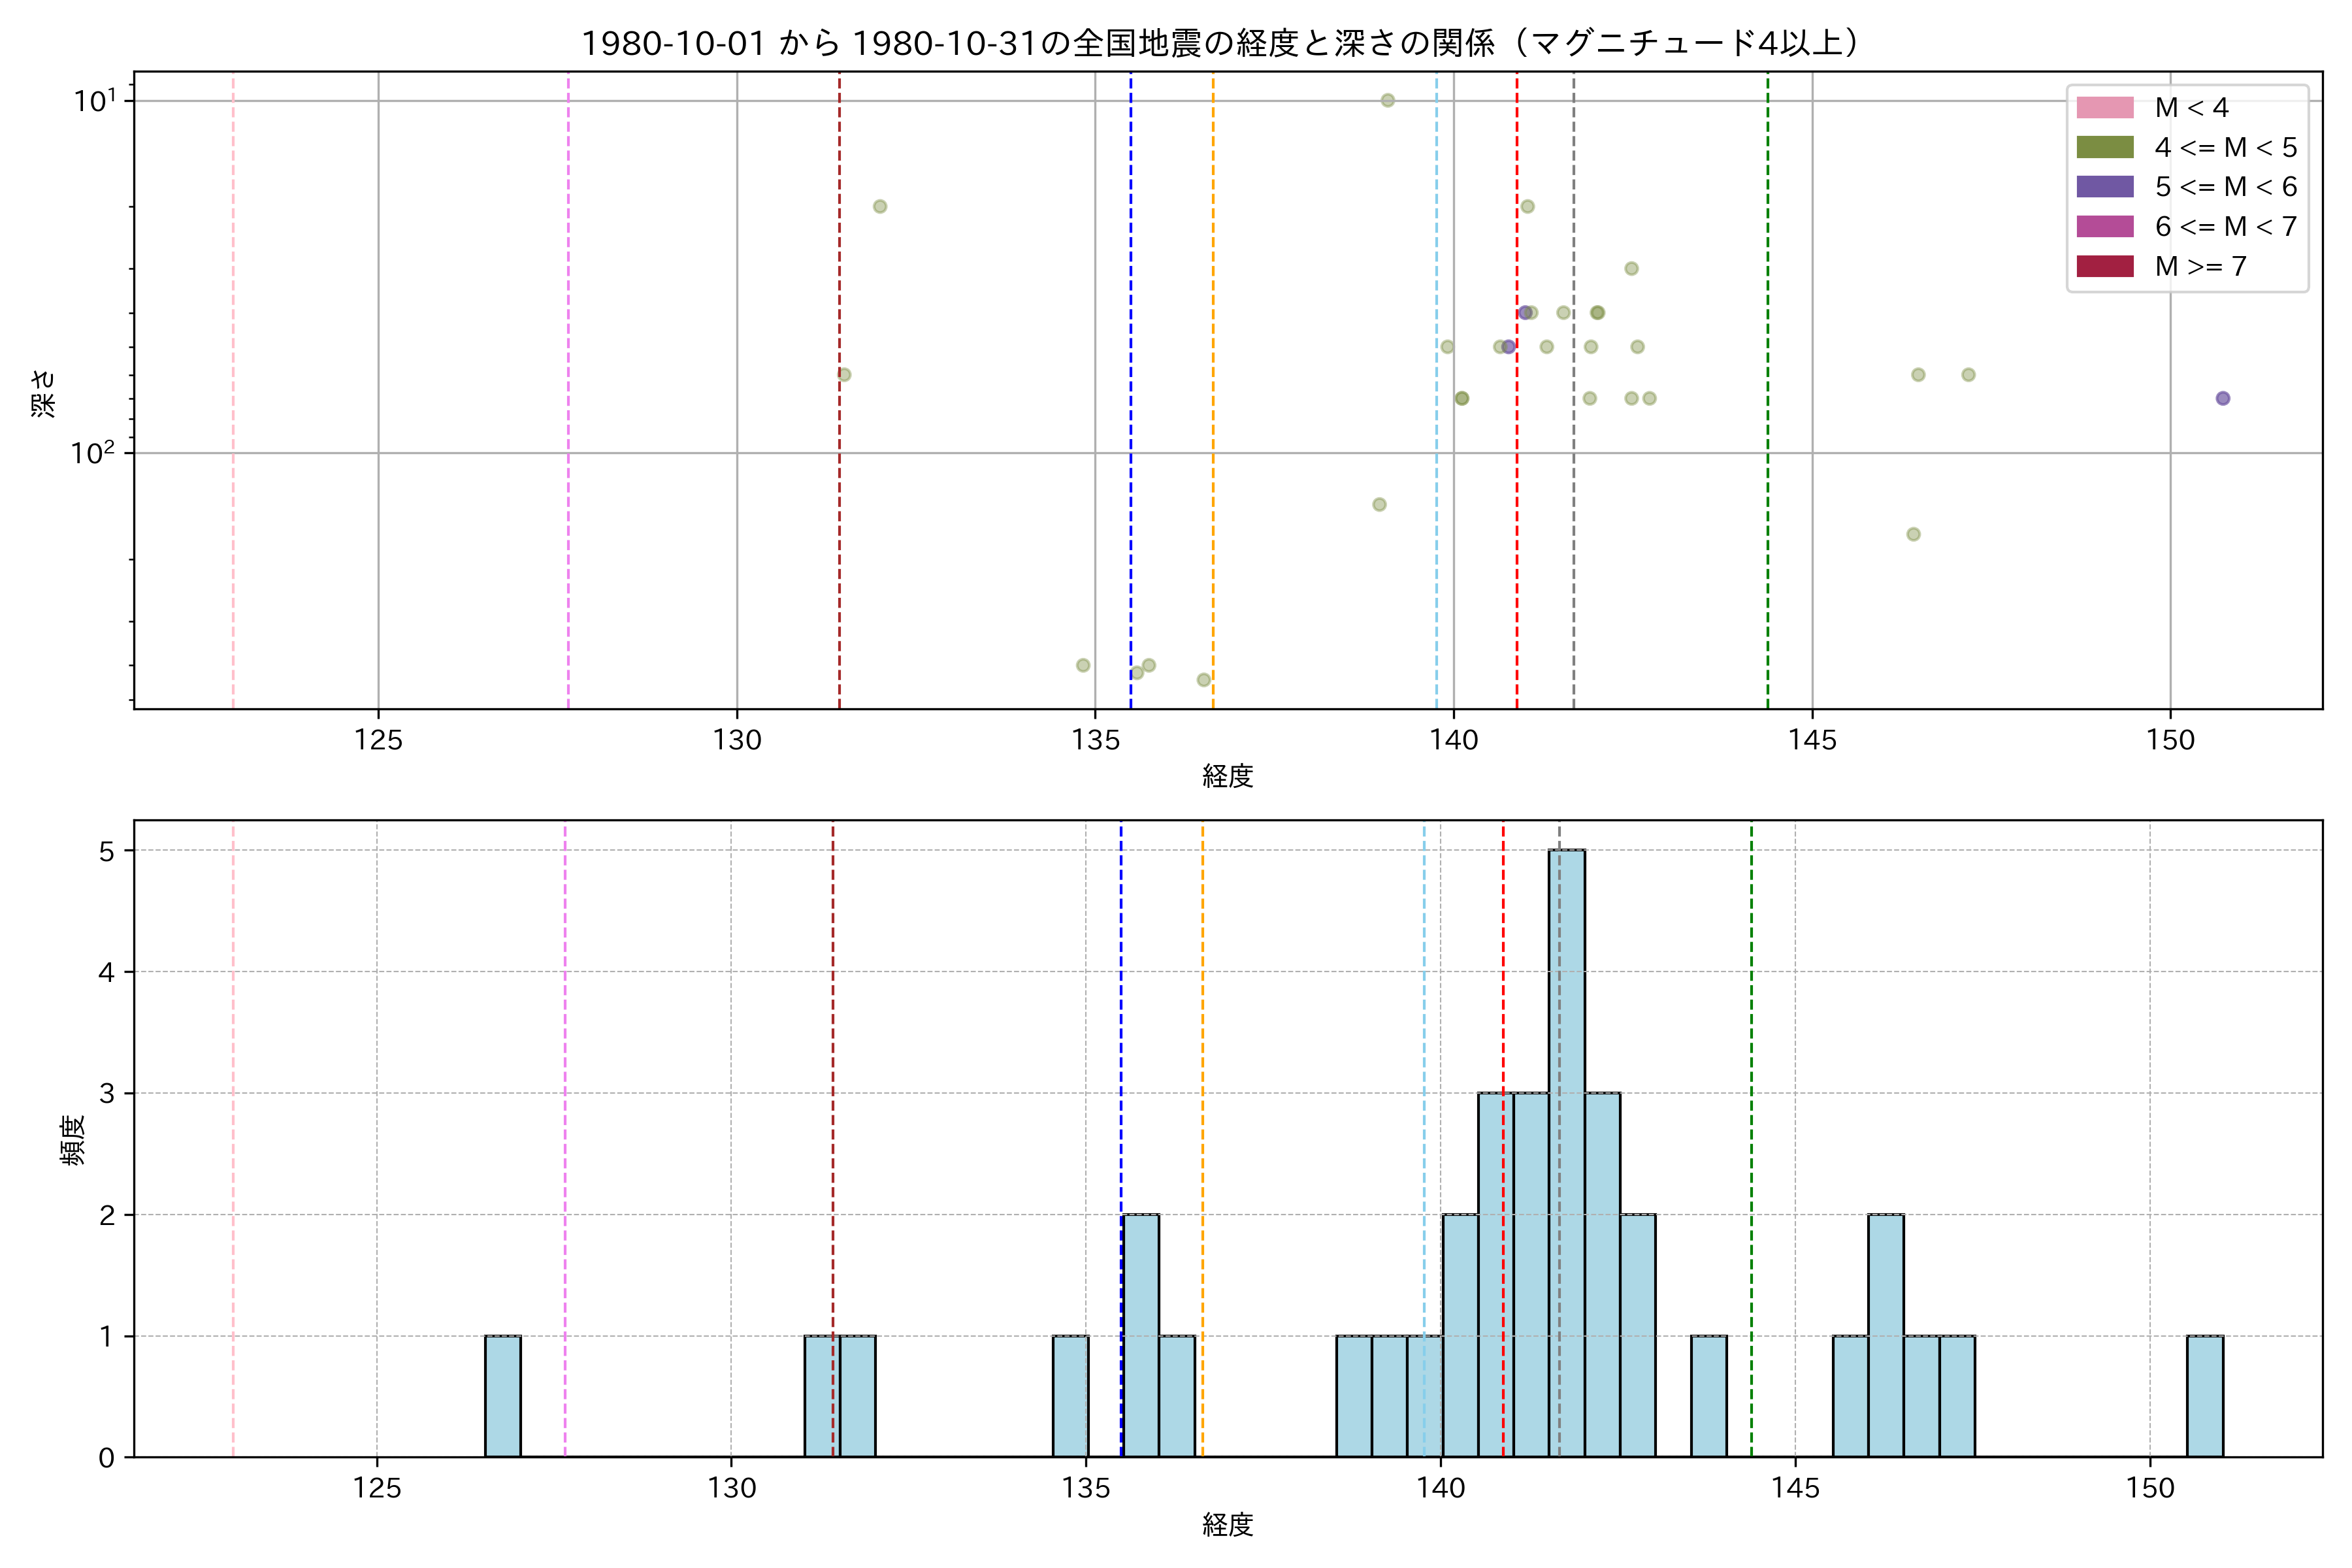Viewport: 2352px width, 1568px height.
Task: Click histogram bar of height 2 near longitude 146
Action: [1885, 1335]
